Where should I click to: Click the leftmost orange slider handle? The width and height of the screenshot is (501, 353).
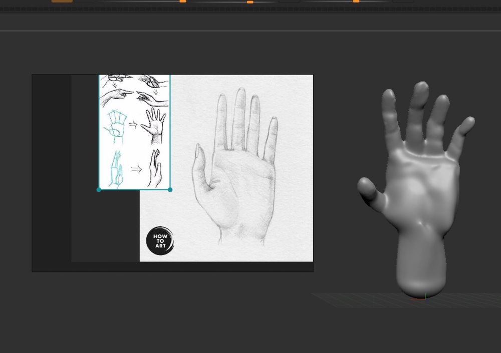pyautogui.click(x=183, y=2)
